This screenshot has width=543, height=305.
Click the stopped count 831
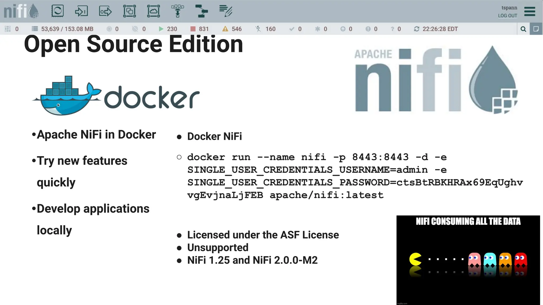204,29
